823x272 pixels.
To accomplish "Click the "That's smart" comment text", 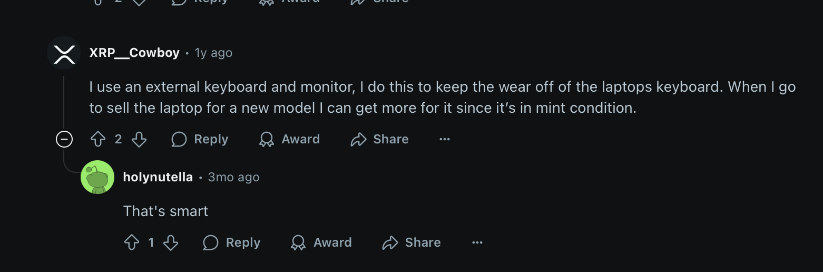I will point(165,211).
